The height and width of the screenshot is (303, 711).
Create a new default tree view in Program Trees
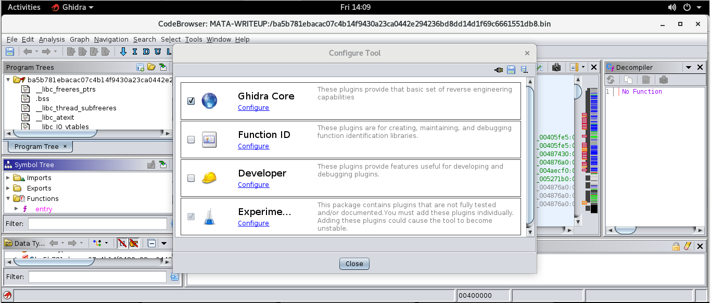(140, 67)
